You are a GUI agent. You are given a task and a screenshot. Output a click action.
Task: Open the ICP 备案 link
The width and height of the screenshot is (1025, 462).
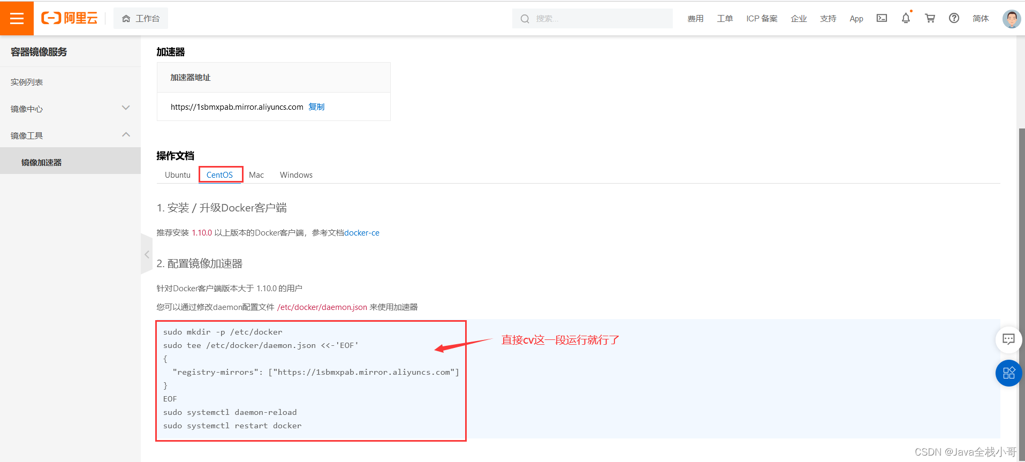tap(762, 19)
